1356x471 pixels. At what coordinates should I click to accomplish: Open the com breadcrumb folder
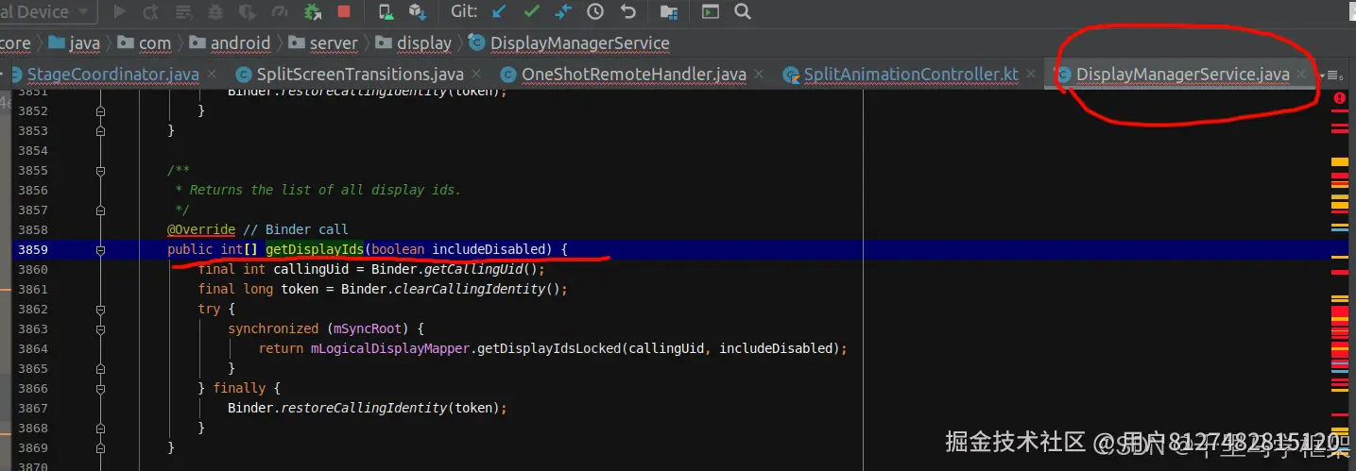(143, 42)
